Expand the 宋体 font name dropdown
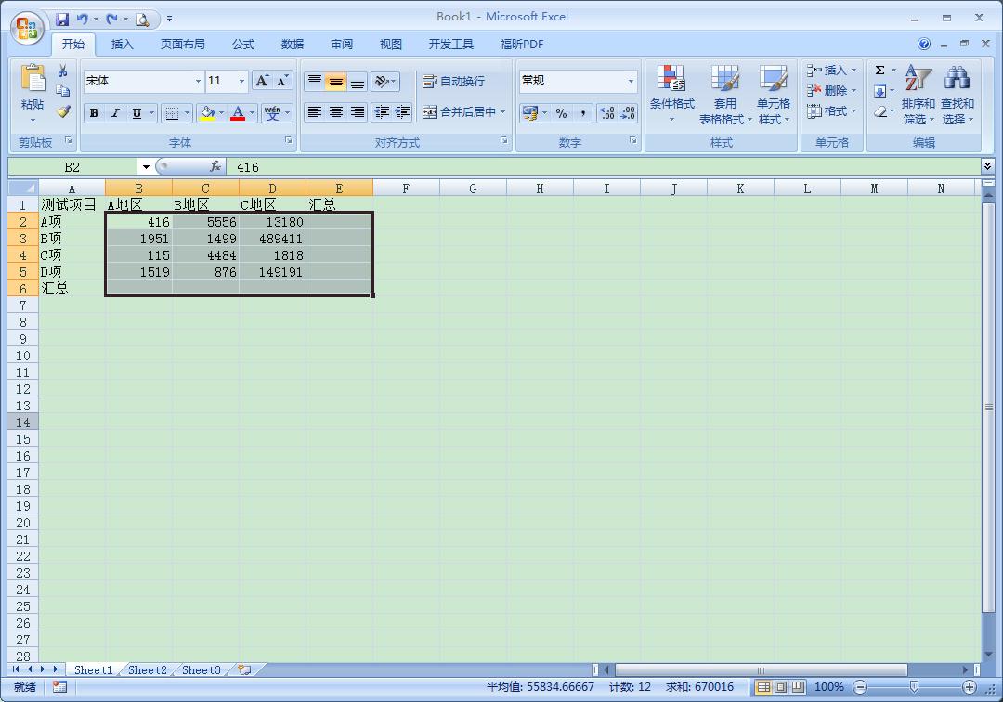1003x702 pixels. 198,82
